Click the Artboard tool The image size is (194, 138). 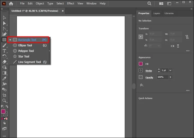click(4, 95)
